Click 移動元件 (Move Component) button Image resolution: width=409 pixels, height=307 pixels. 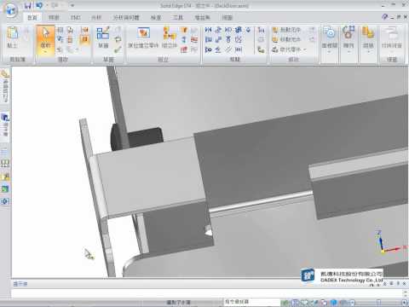[286, 39]
